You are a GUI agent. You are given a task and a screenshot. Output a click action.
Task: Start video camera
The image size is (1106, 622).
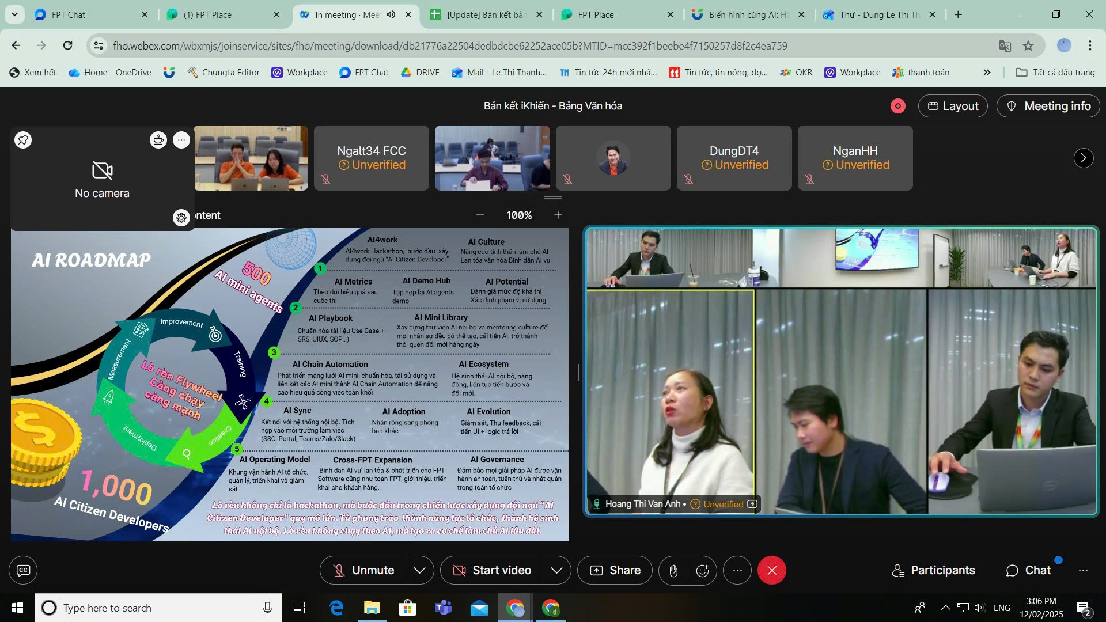pos(491,570)
